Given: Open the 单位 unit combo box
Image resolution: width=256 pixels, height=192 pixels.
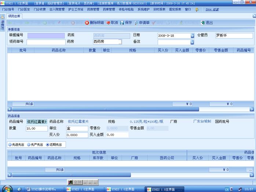Looking at the screenshot, I should pos(77,128).
